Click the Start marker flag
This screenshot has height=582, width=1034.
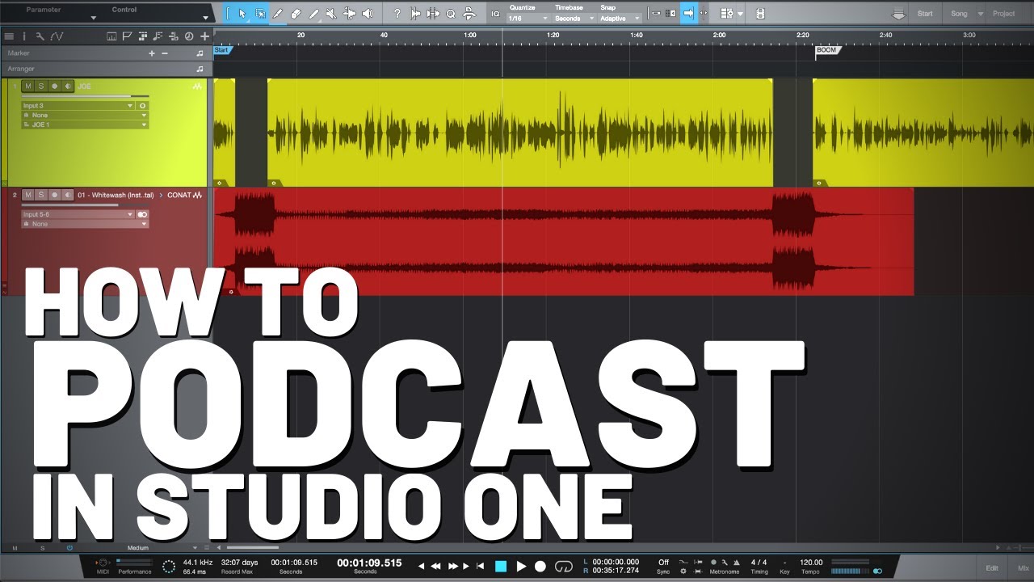tap(222, 50)
